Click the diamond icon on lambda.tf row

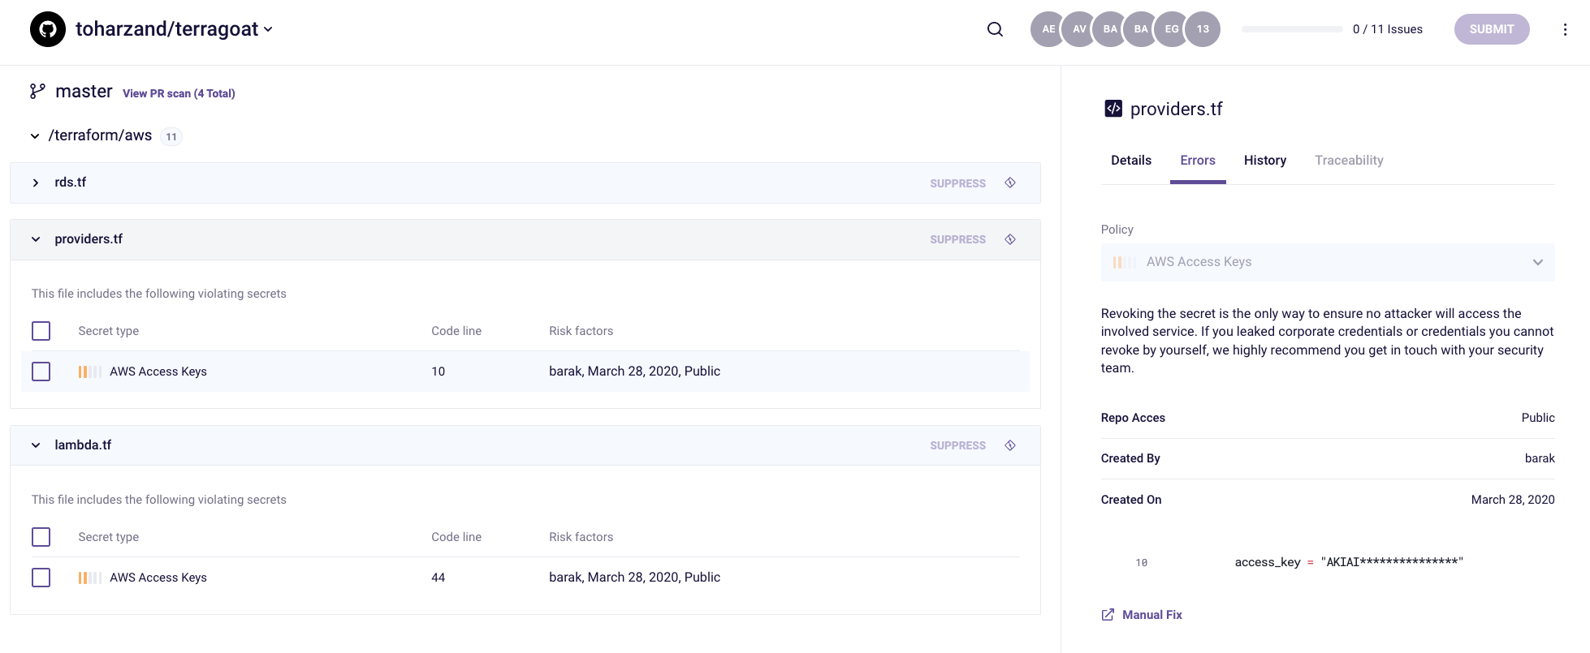tap(1010, 445)
